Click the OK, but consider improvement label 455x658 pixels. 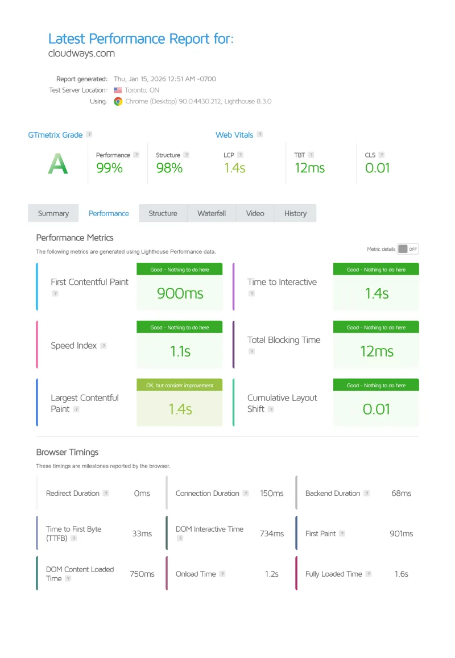(180, 385)
